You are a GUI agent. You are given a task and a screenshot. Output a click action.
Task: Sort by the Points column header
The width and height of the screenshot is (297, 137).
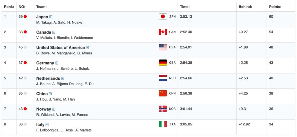pos(275,7)
